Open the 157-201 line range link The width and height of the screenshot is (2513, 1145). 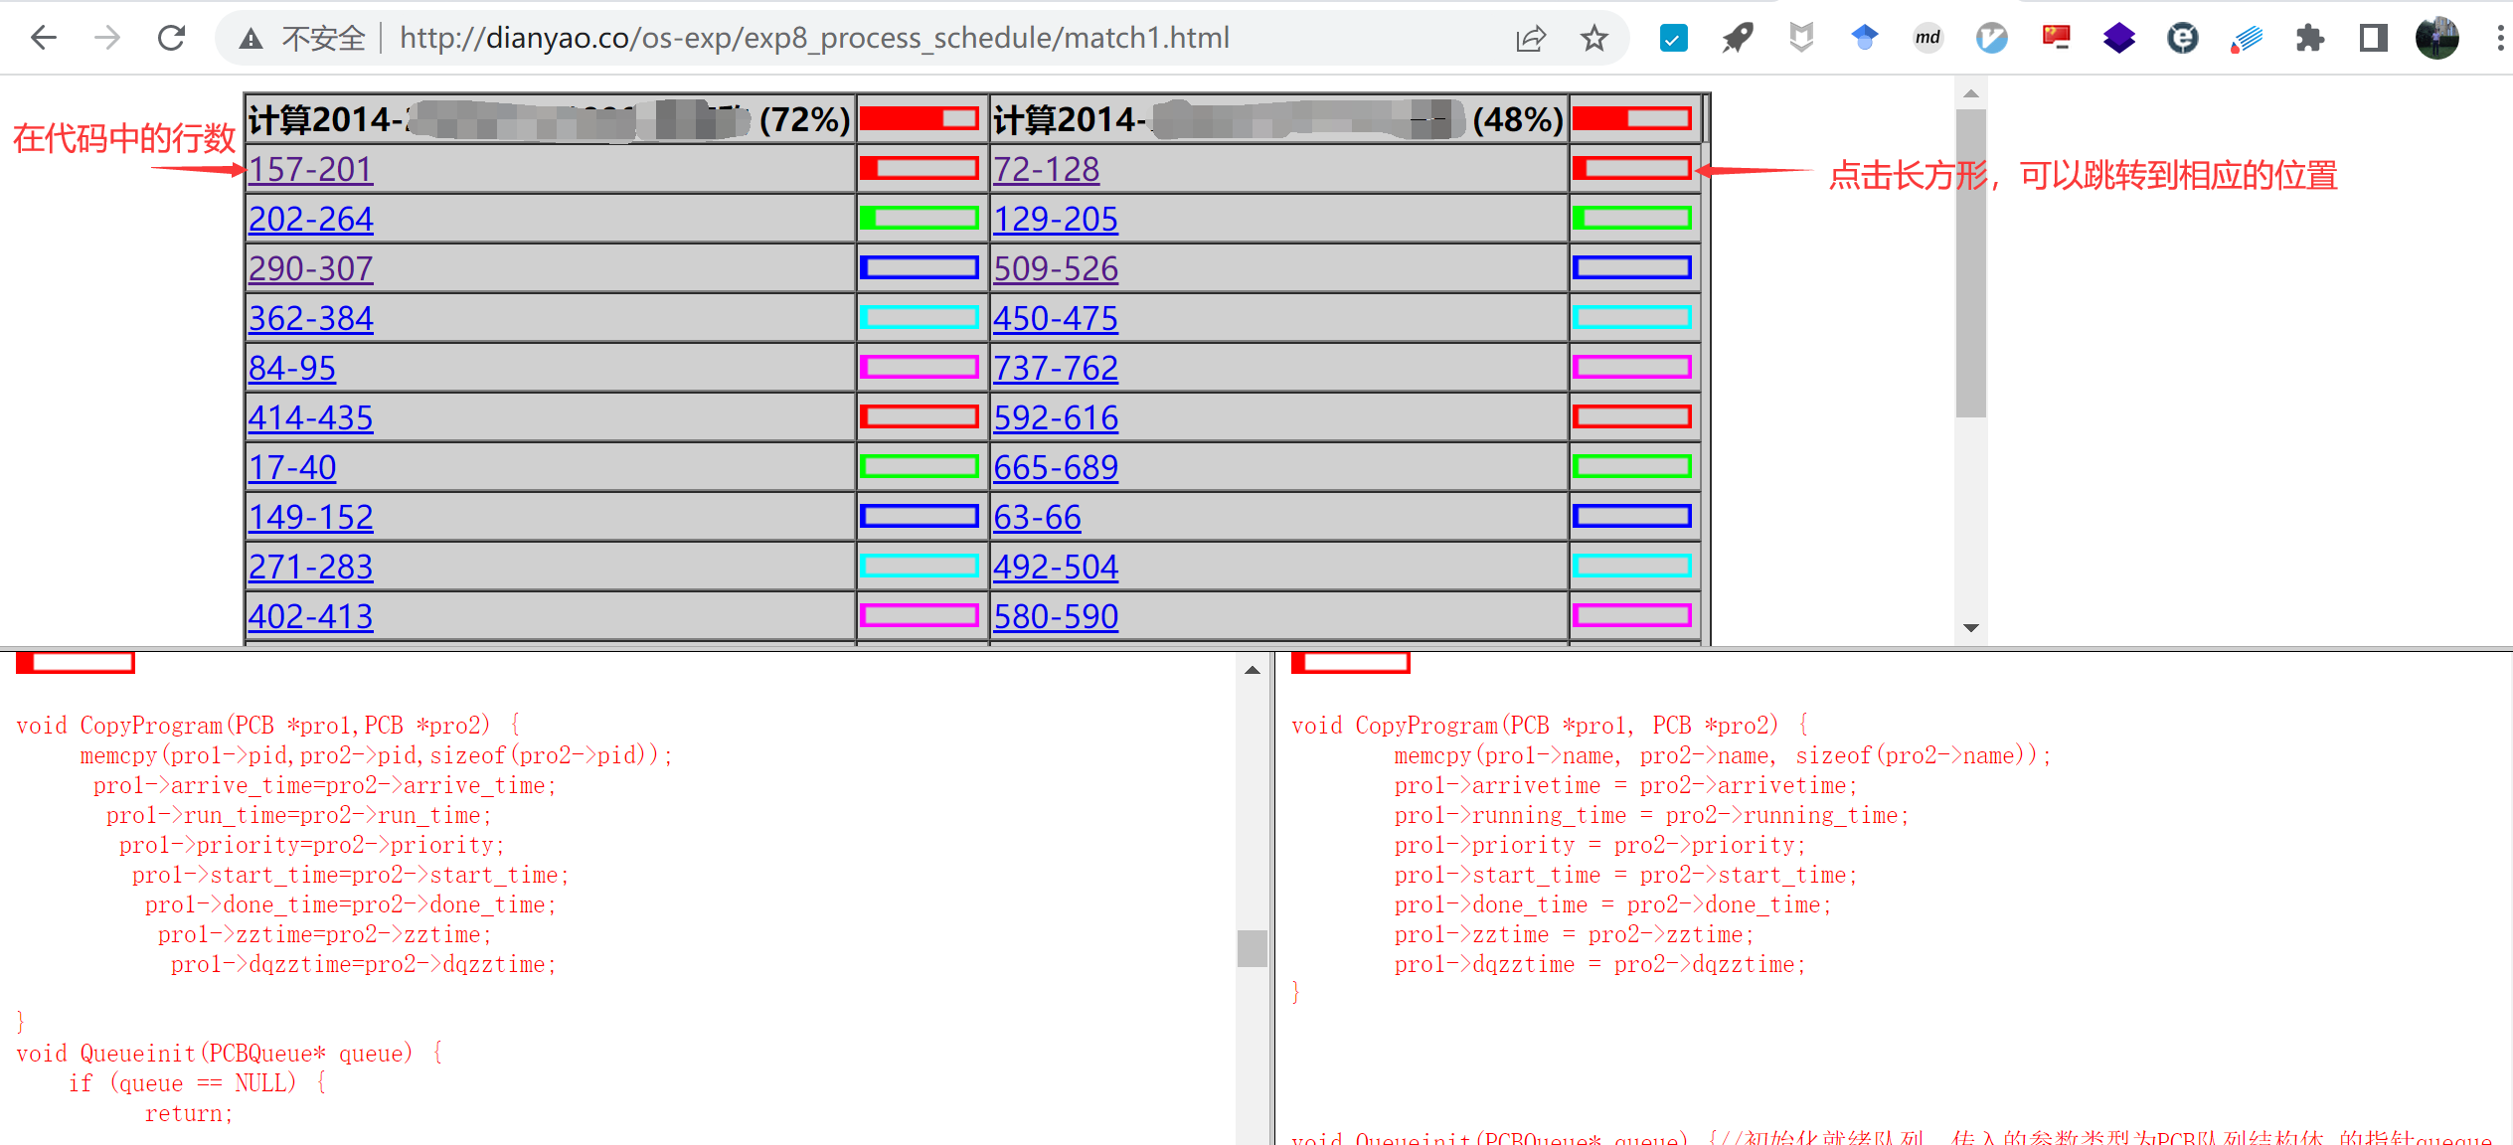pyautogui.click(x=310, y=169)
